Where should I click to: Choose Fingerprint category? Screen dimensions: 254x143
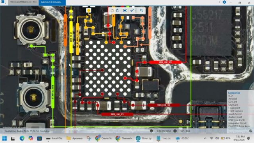(234, 108)
